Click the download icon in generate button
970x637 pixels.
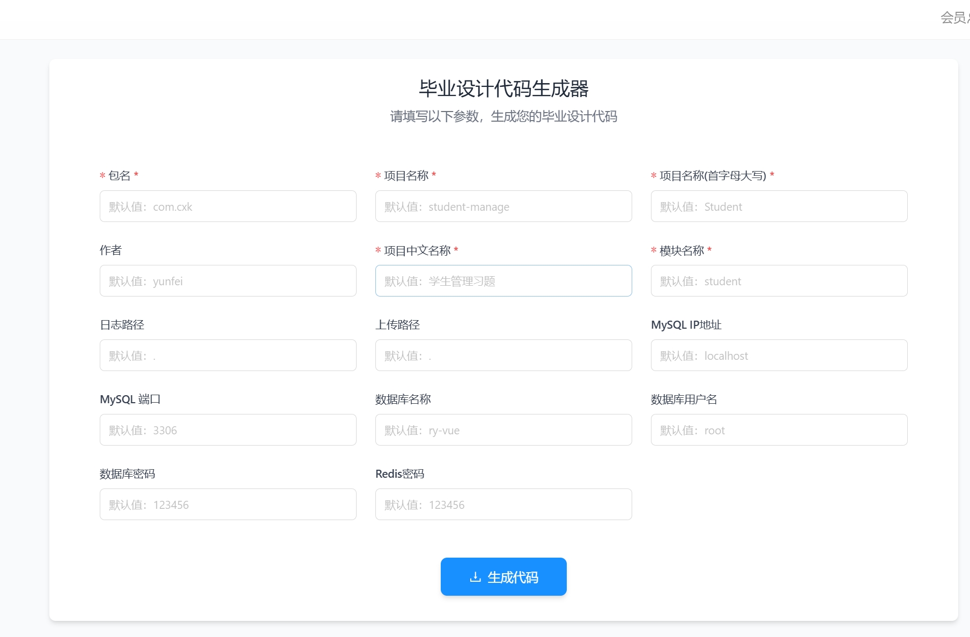pyautogui.click(x=475, y=577)
